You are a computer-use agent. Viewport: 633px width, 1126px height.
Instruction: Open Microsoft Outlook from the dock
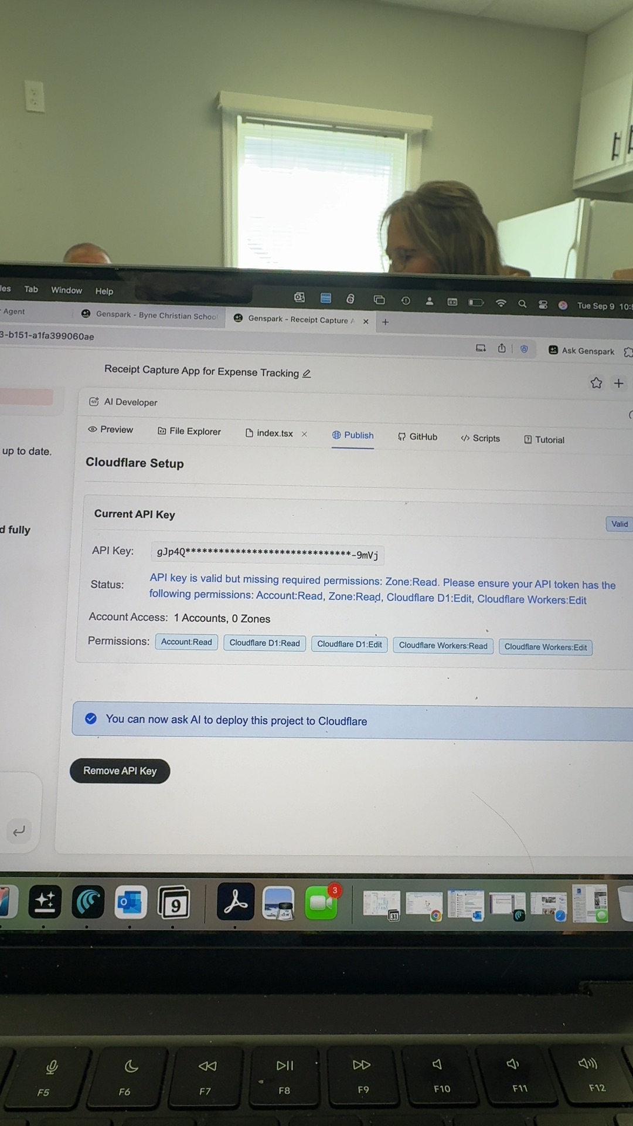pyautogui.click(x=131, y=902)
